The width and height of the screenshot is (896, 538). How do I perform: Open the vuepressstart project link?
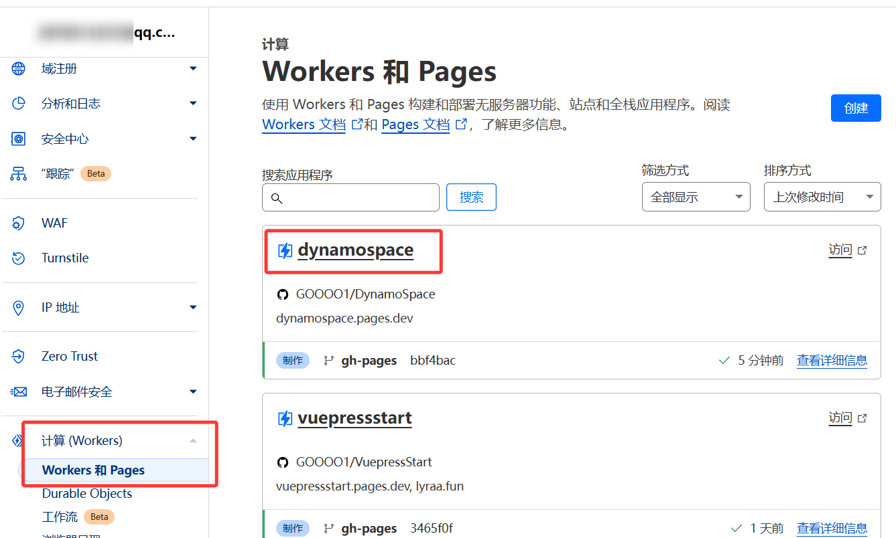click(355, 418)
